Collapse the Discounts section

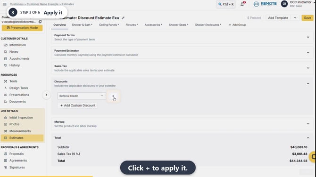[x=308, y=84]
